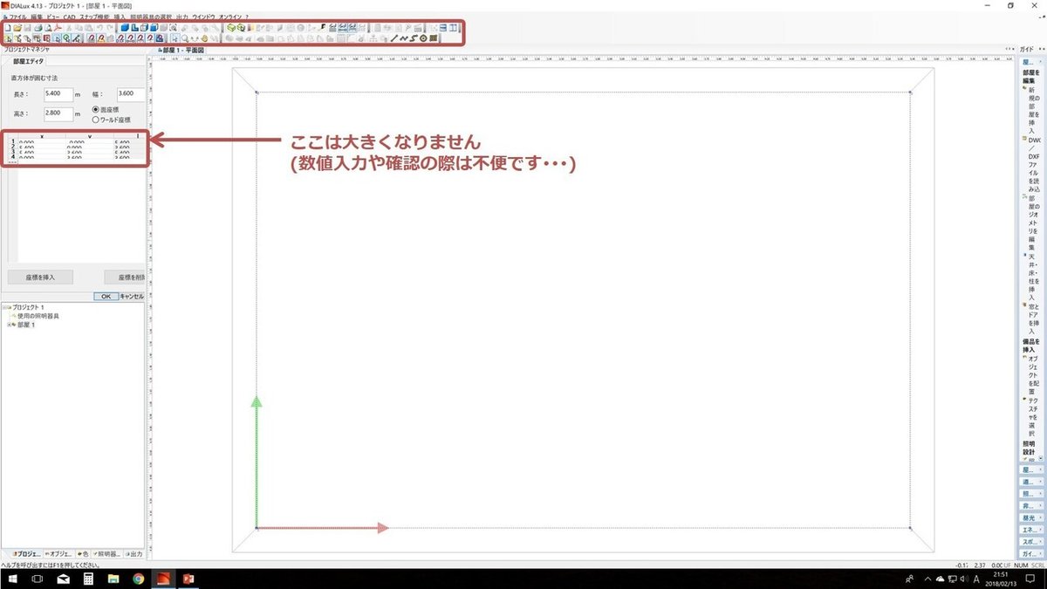This screenshot has height=589, width=1047.
Task: Click the 座標を挿入 button
Action: [39, 277]
